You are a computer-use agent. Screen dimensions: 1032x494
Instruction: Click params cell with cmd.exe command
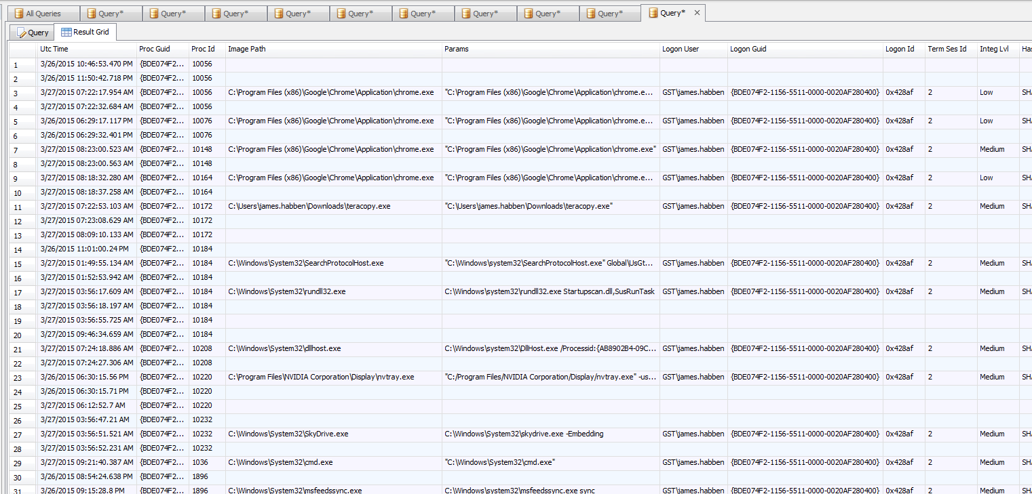coord(551,462)
